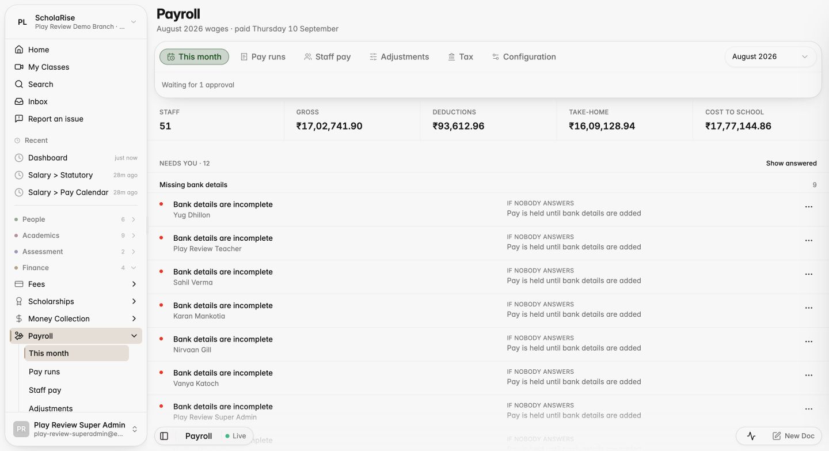Open more options for Nirvaan Gill's row

(809, 342)
